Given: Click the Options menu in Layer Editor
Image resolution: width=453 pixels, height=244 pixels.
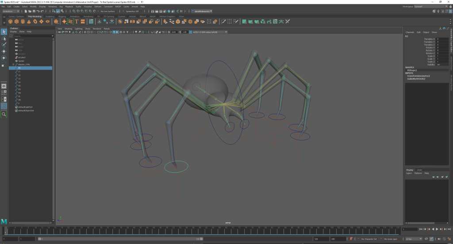Looking at the screenshot, I should pos(418,173).
